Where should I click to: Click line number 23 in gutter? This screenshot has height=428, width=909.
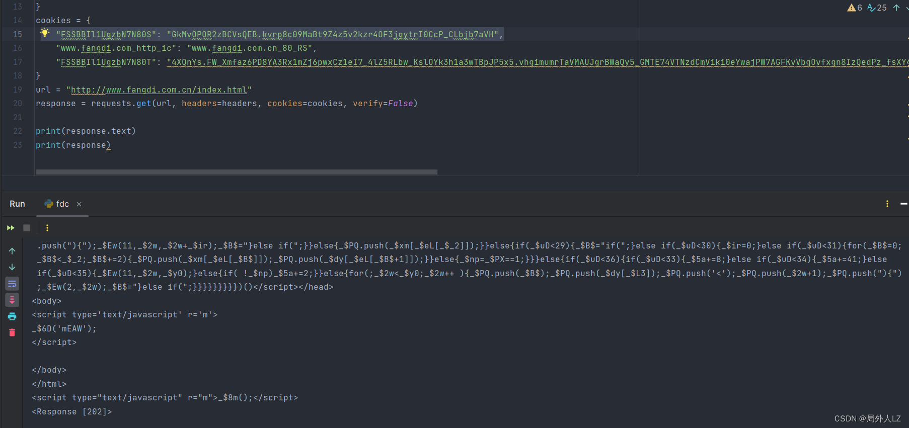[x=18, y=145]
